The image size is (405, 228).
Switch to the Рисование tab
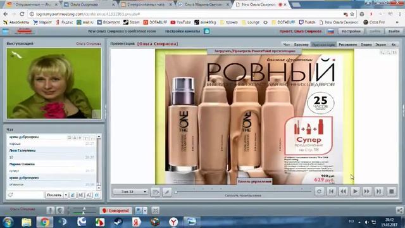coord(347,44)
